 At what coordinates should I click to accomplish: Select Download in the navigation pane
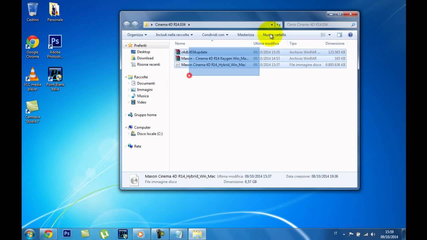[145, 58]
